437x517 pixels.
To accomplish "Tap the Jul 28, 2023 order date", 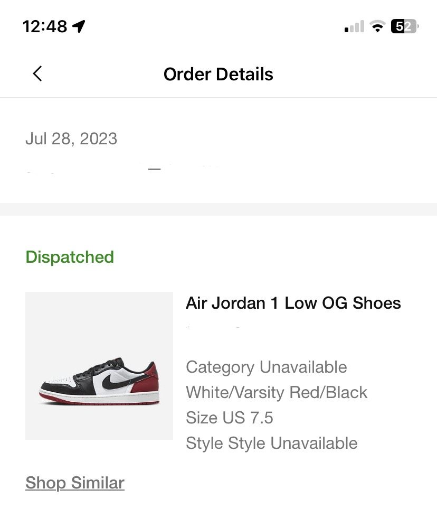I will [71, 139].
